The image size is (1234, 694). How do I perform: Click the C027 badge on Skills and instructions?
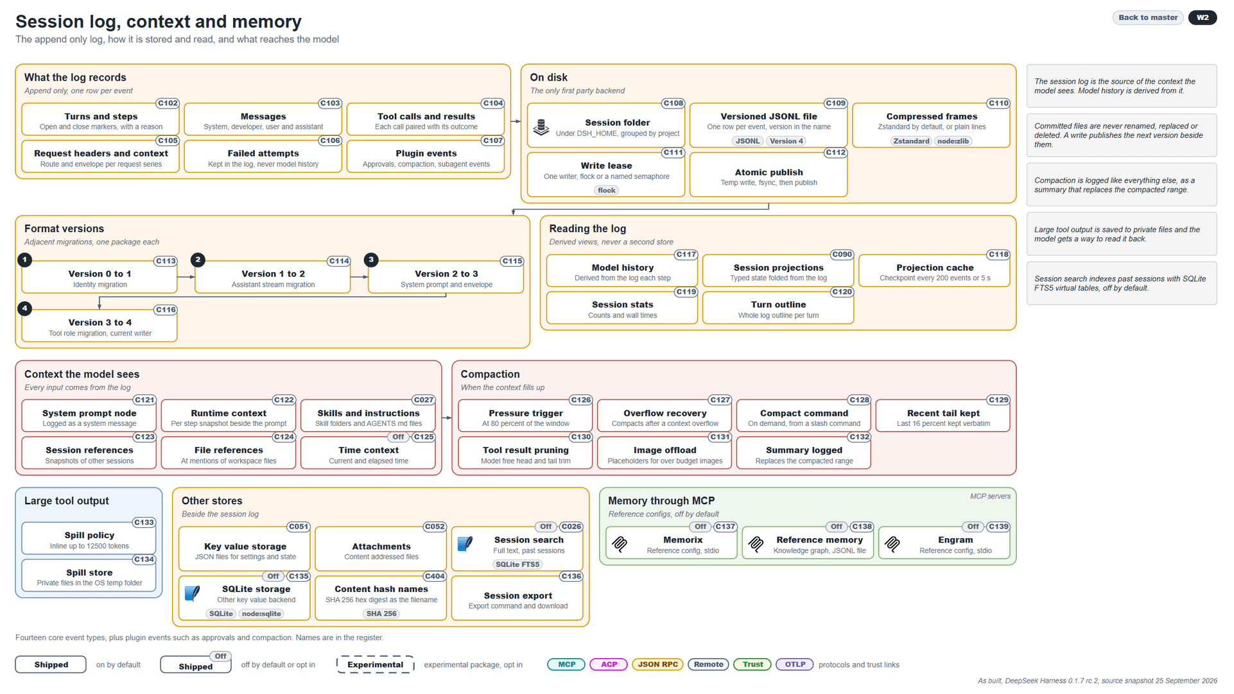423,400
